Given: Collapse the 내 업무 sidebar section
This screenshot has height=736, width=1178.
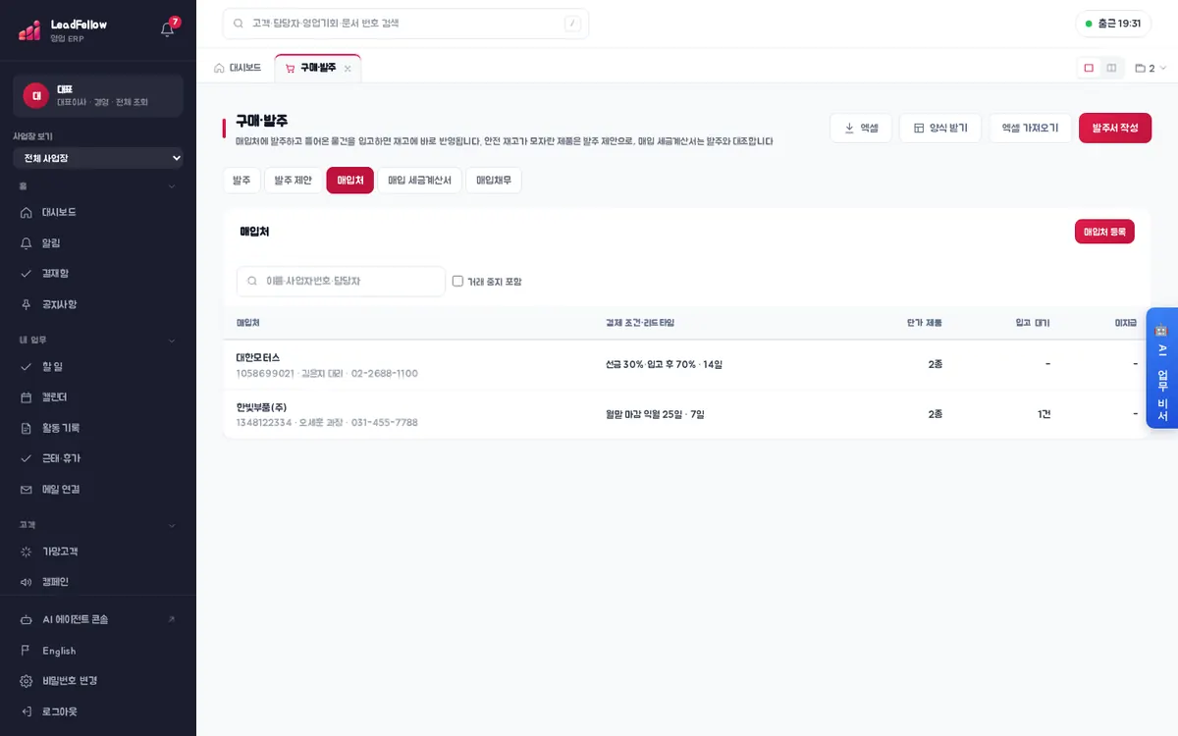Looking at the screenshot, I should [172, 341].
